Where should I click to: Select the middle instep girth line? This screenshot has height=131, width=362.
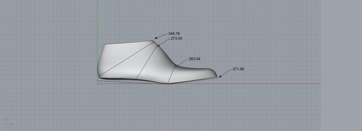(147, 63)
